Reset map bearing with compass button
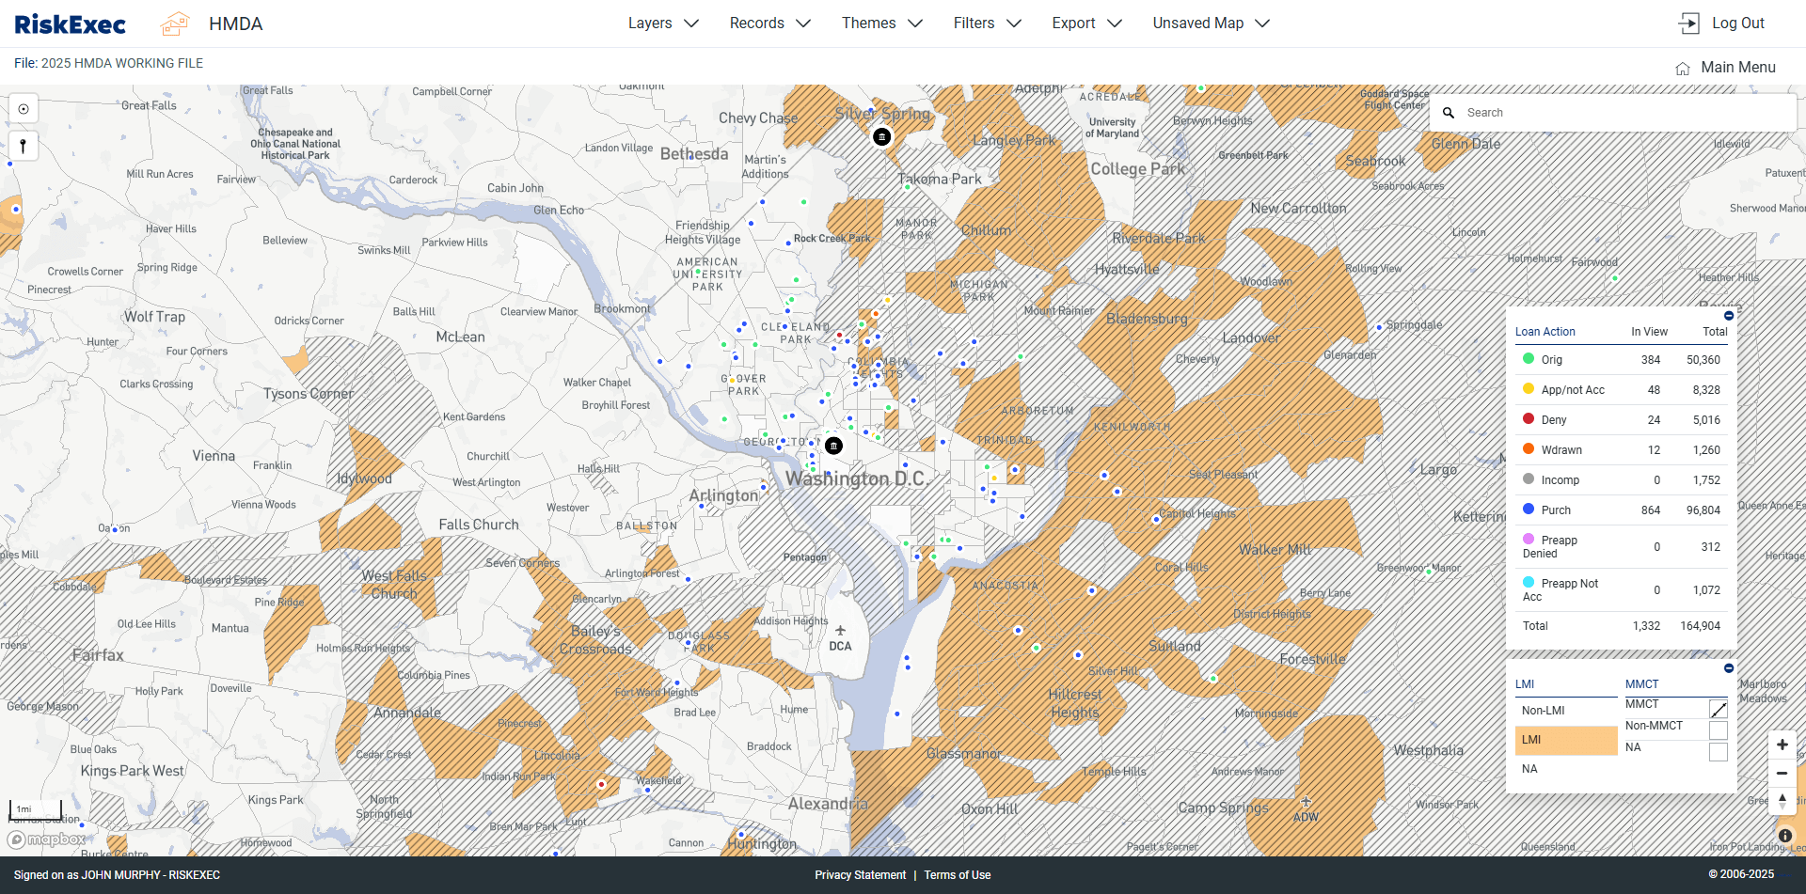1806x894 pixels. point(1782,801)
